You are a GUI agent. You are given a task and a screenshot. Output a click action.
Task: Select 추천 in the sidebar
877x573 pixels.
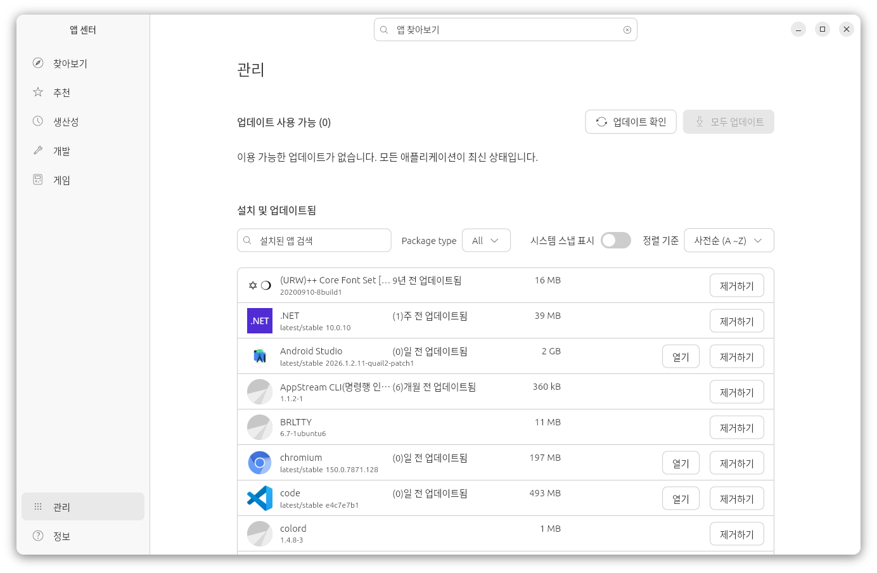click(x=83, y=93)
